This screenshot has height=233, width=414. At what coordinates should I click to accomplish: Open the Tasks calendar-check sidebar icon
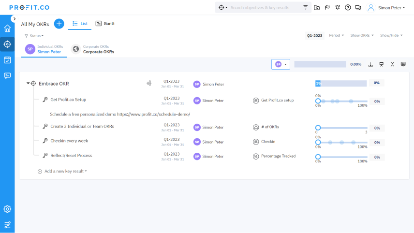point(7,60)
